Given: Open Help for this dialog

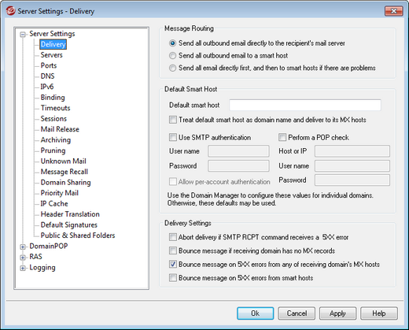Looking at the screenshot, I should pos(379,313).
